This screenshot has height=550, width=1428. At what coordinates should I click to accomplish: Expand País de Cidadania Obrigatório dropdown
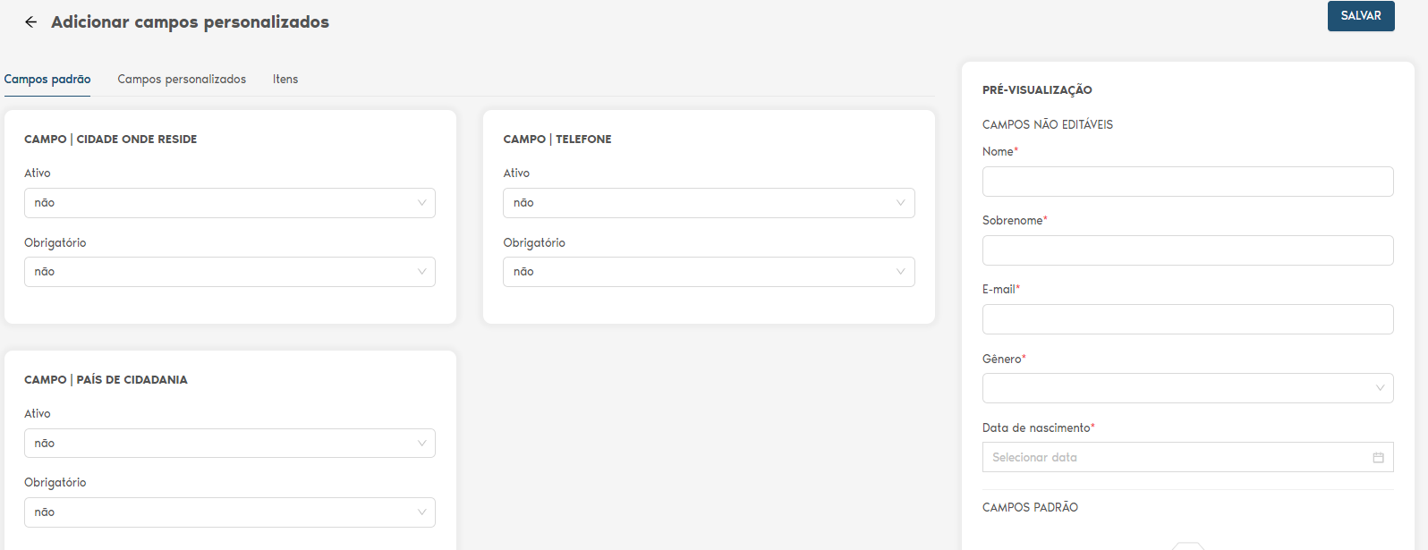click(229, 512)
